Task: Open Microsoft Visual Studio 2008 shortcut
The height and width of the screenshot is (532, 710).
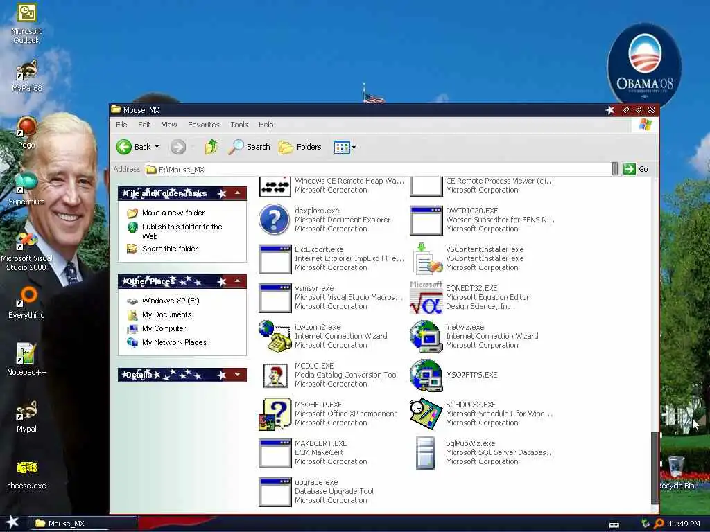Action: click(x=27, y=251)
